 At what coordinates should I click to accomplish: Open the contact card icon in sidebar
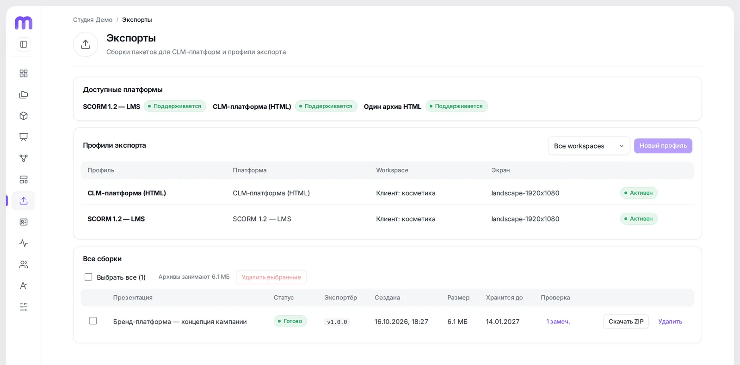pos(24,222)
